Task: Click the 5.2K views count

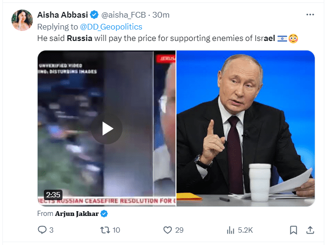Action: click(x=245, y=230)
